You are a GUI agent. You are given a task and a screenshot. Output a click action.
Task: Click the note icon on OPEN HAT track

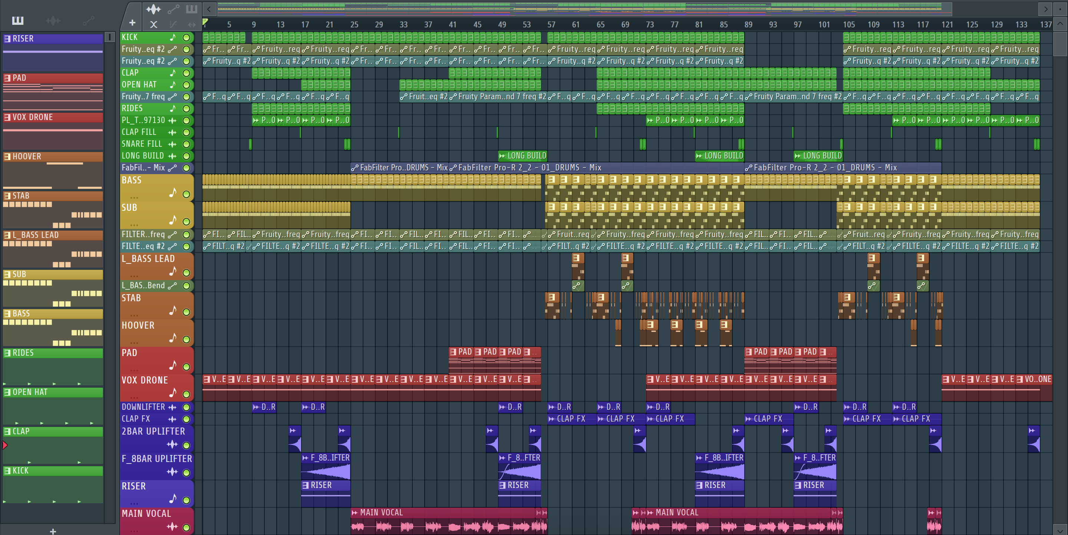pyautogui.click(x=172, y=84)
